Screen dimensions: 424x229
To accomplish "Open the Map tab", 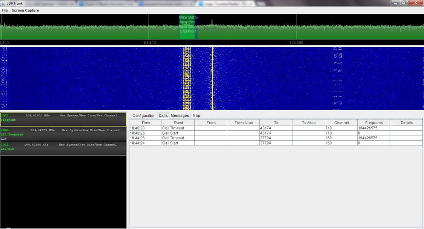I will (x=196, y=115).
